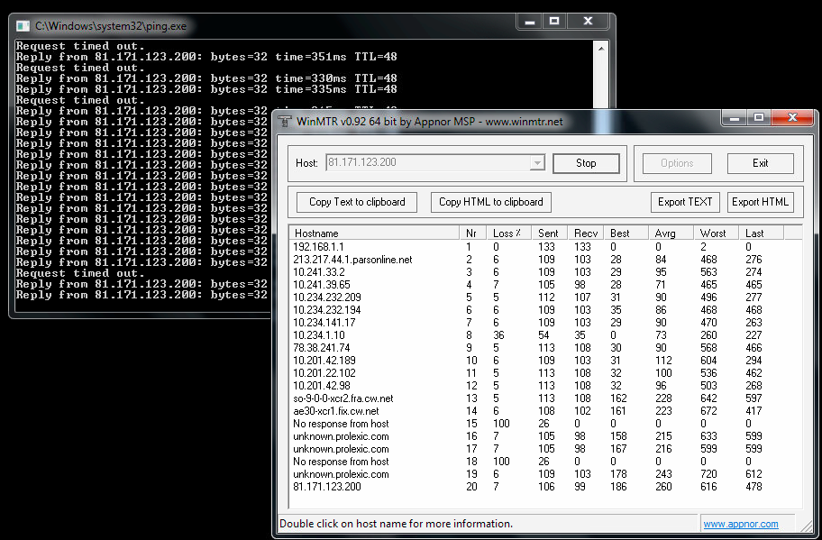This screenshot has height=540, width=822.
Task: Exit WinMTR using the Exit button
Action: pos(760,163)
